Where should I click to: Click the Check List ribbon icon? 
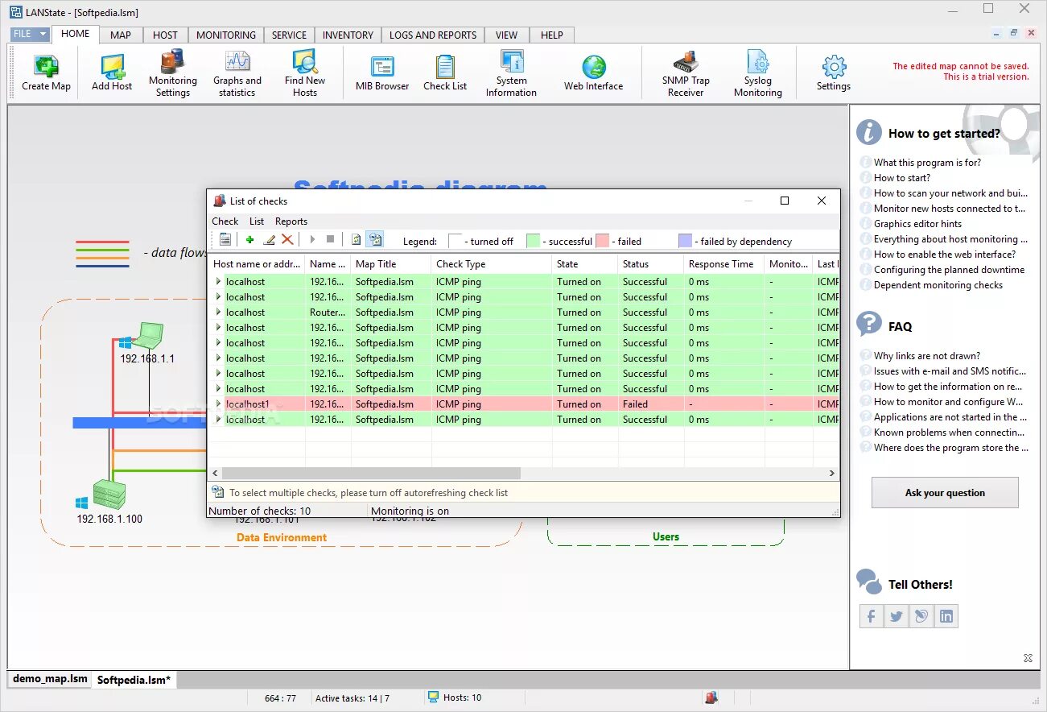point(445,66)
